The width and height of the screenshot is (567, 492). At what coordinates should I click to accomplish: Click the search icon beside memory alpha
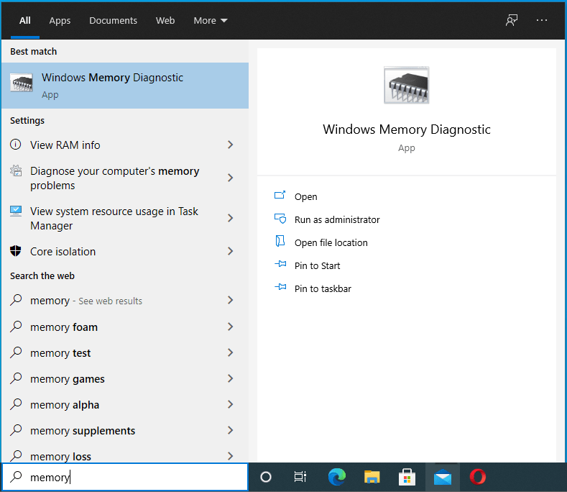click(x=16, y=404)
